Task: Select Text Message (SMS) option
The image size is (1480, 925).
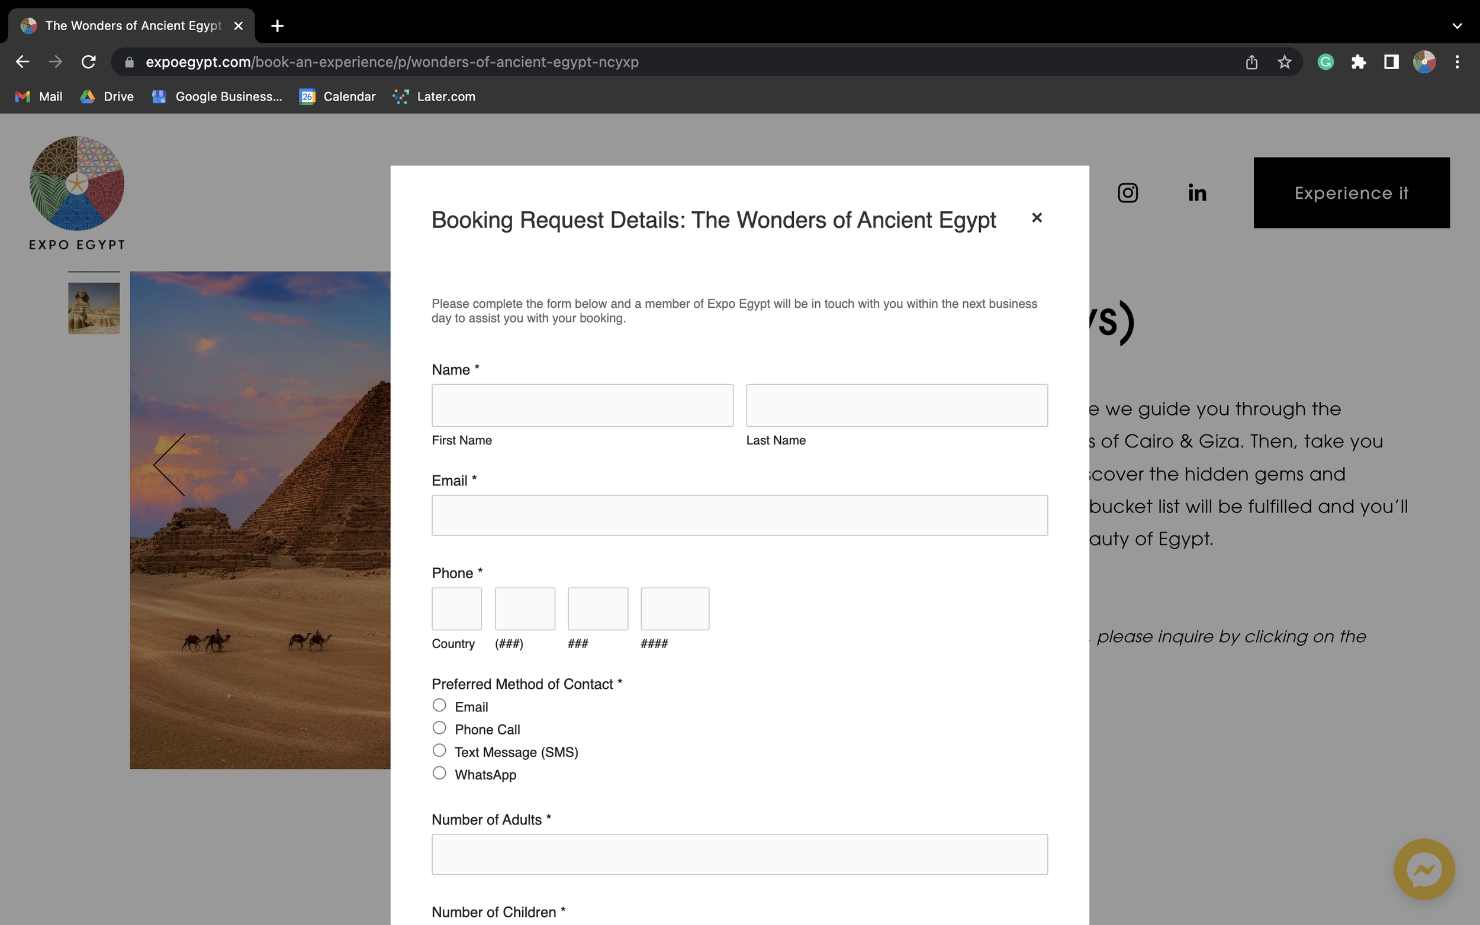Action: tap(439, 750)
